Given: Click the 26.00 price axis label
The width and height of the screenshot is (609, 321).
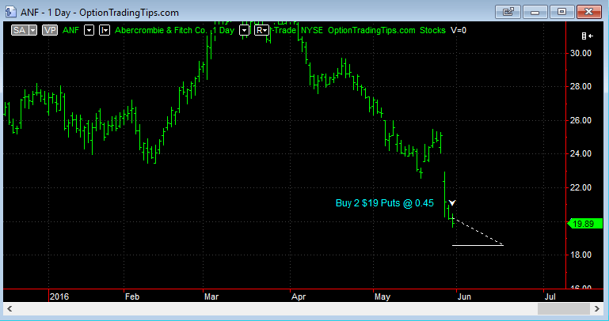Looking at the screenshot, I should coord(580,120).
